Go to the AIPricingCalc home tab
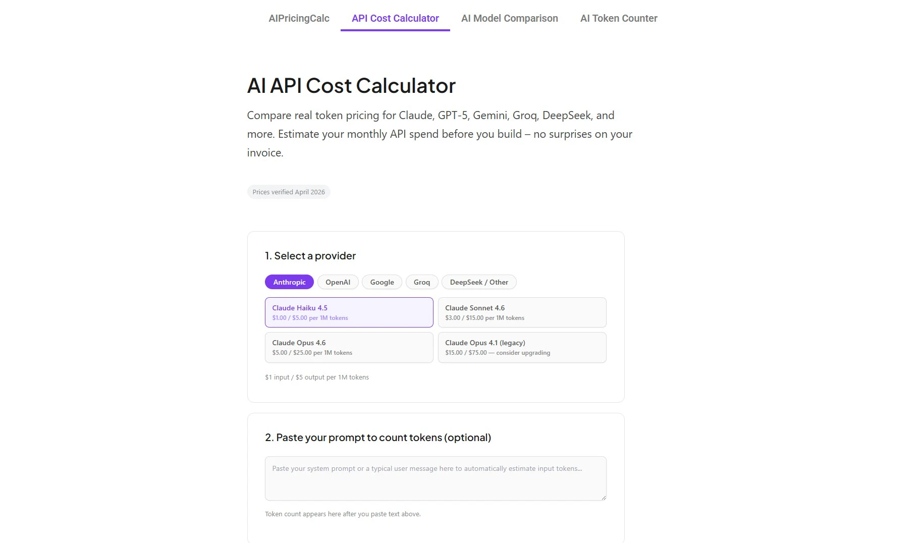 [299, 18]
